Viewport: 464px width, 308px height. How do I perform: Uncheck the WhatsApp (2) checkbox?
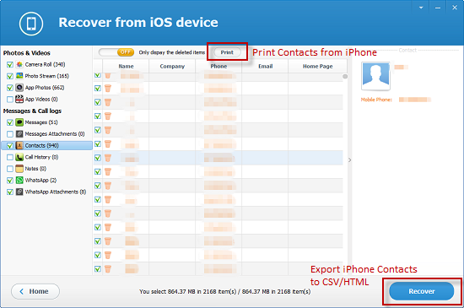[10, 181]
